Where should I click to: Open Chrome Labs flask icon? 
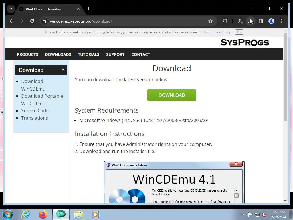click(240, 21)
